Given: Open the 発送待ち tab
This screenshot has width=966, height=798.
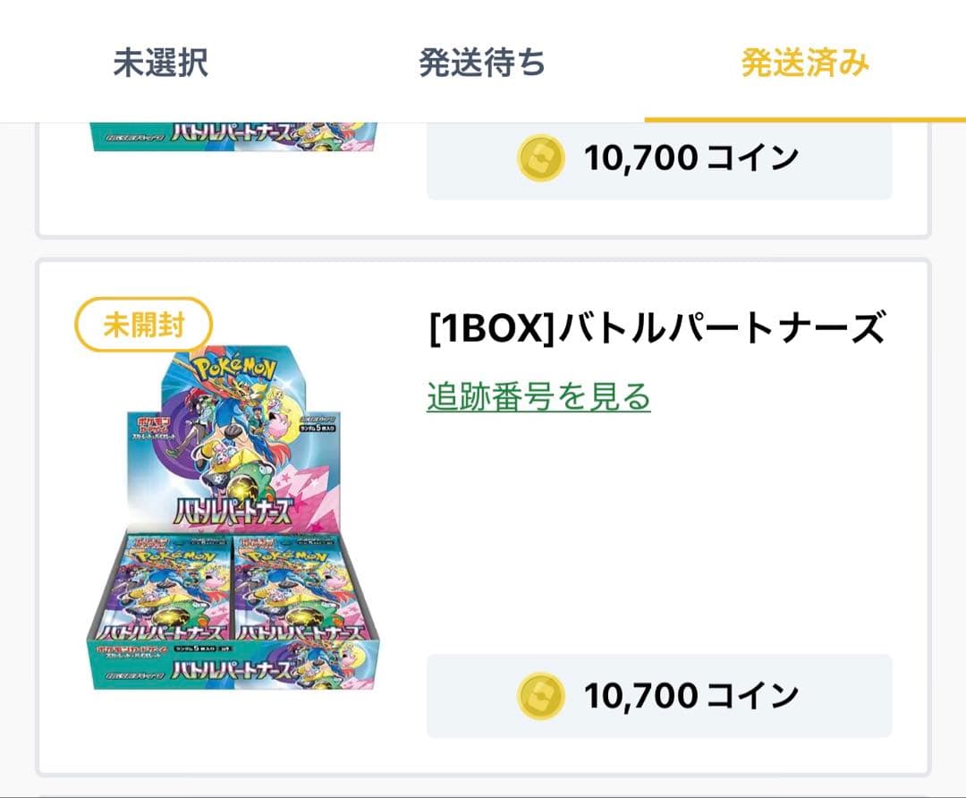Looking at the screenshot, I should (483, 63).
